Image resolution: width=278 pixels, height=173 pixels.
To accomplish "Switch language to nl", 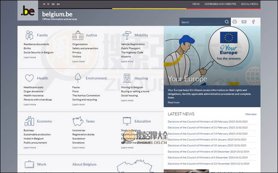I will 44,4.
